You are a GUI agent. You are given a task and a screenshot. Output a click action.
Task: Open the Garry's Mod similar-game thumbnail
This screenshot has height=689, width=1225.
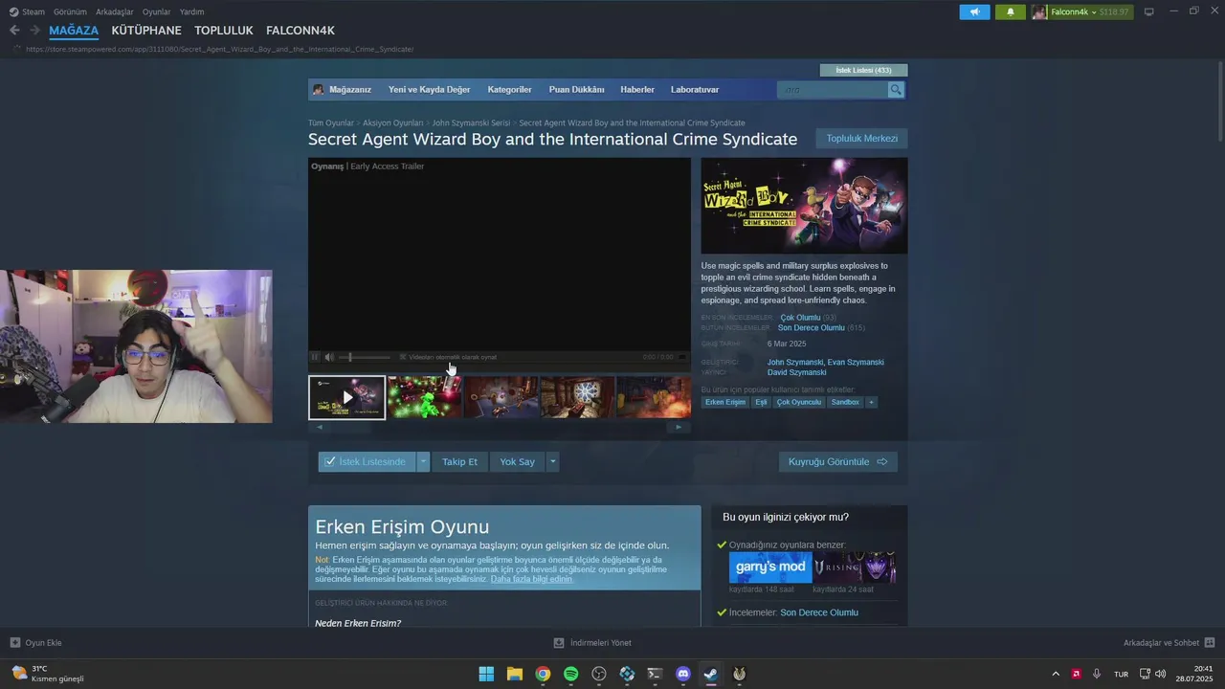(x=770, y=567)
